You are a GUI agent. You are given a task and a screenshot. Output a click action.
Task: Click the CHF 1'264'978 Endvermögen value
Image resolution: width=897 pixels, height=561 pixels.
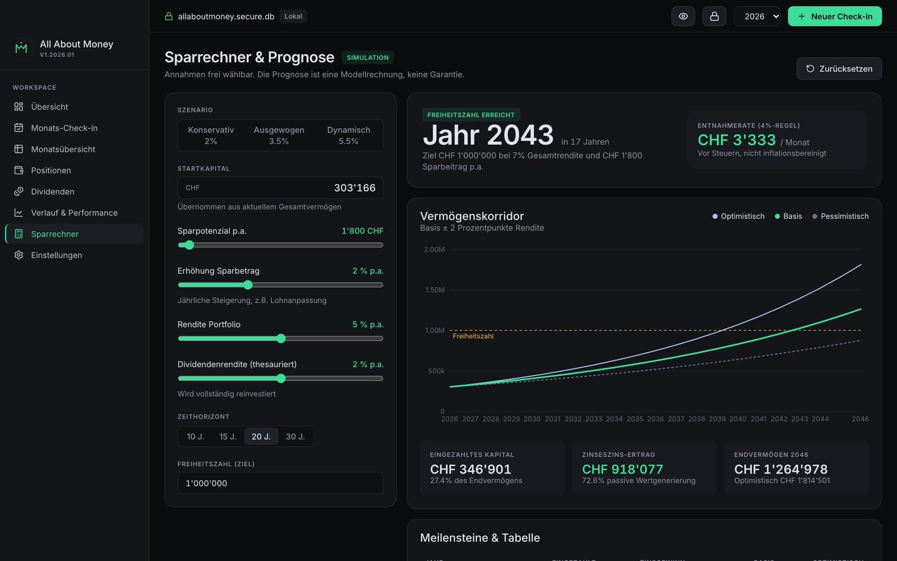pyautogui.click(x=781, y=469)
